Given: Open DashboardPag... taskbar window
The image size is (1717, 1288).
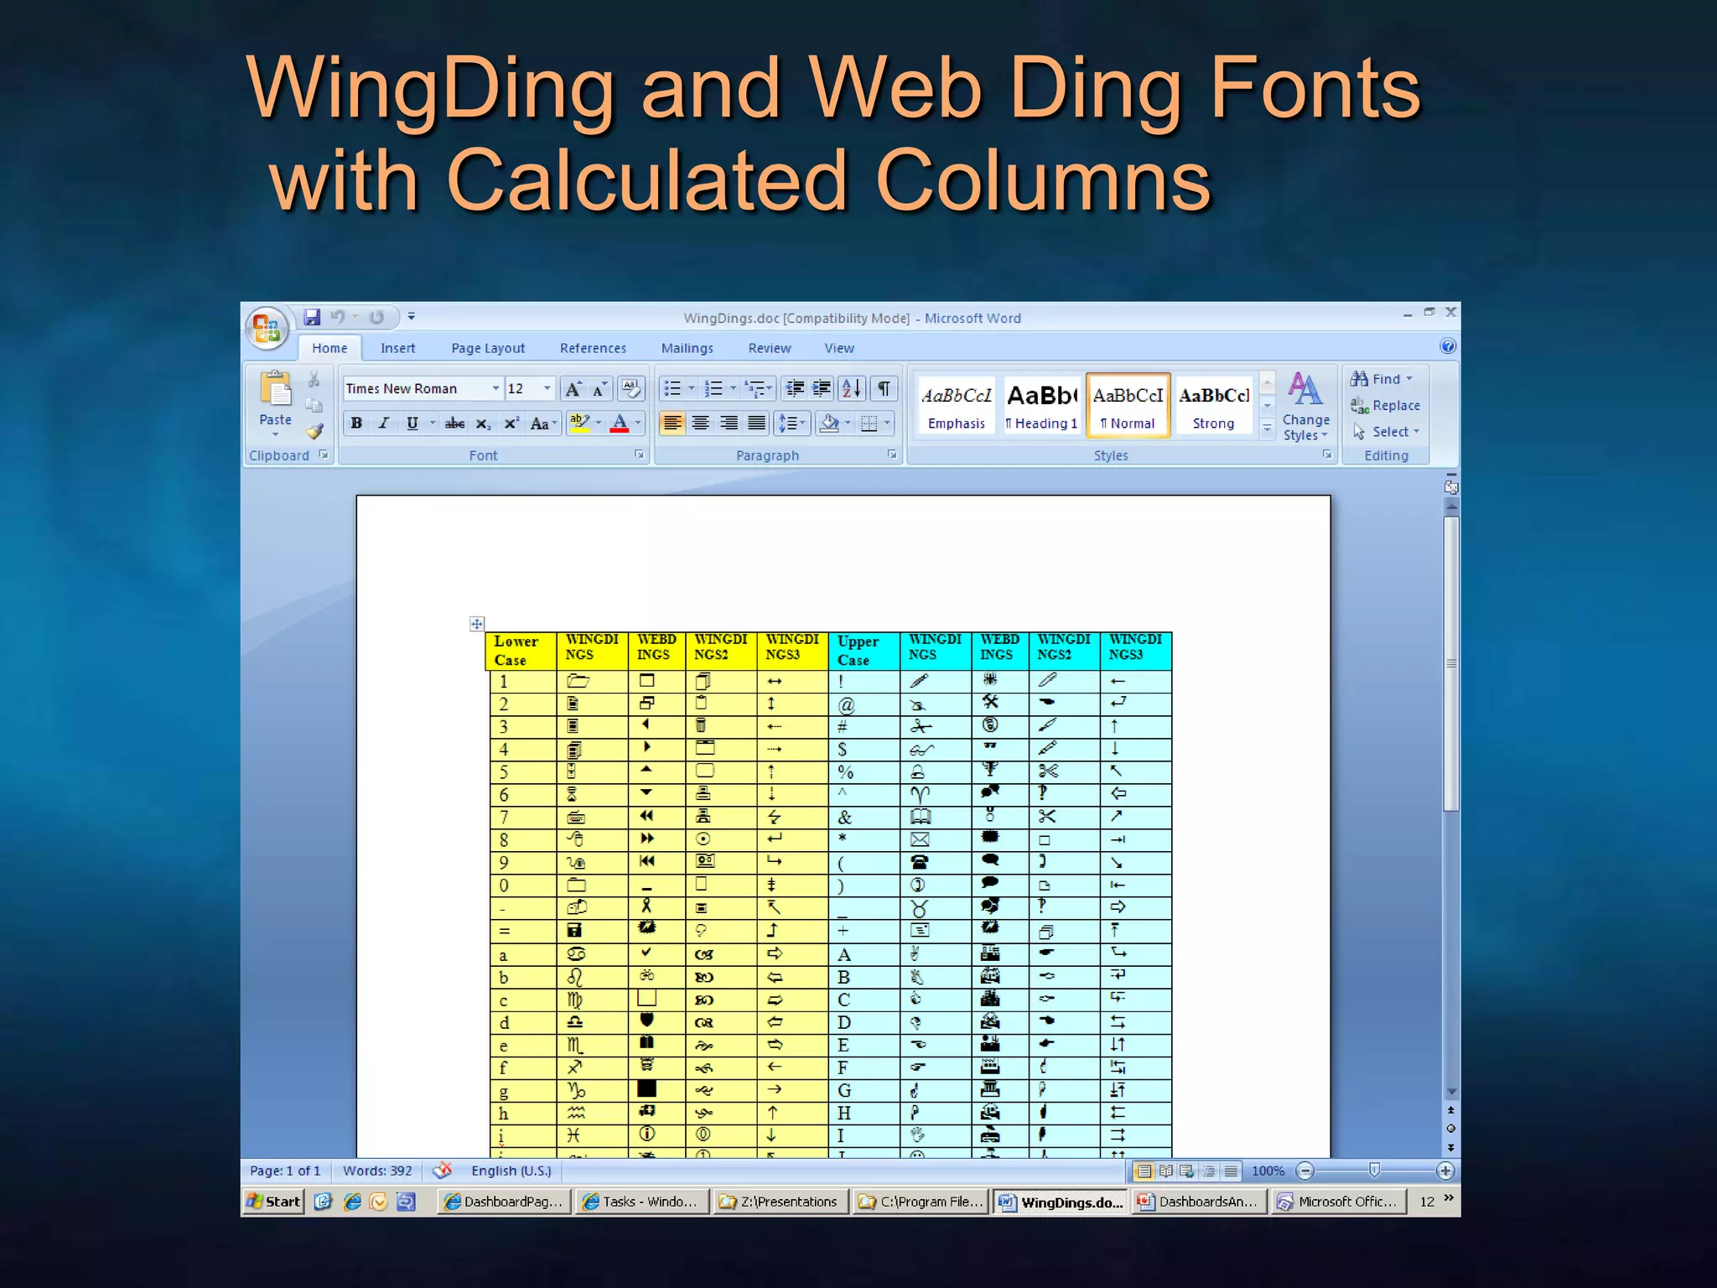Looking at the screenshot, I should 505,1202.
